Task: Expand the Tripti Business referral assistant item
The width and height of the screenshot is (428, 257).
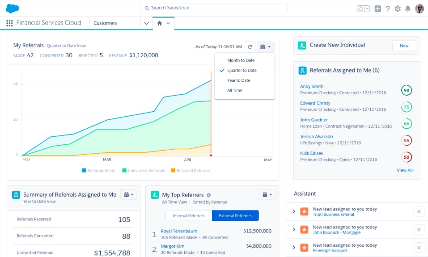Action: click(x=294, y=211)
